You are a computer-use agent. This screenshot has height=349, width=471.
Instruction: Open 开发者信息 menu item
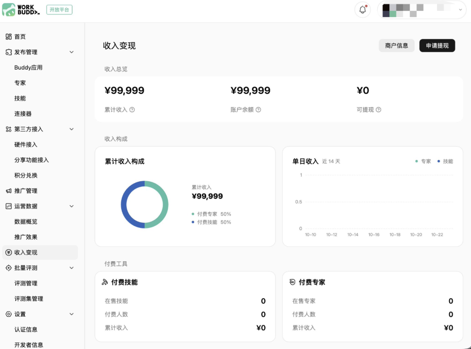pos(29,345)
